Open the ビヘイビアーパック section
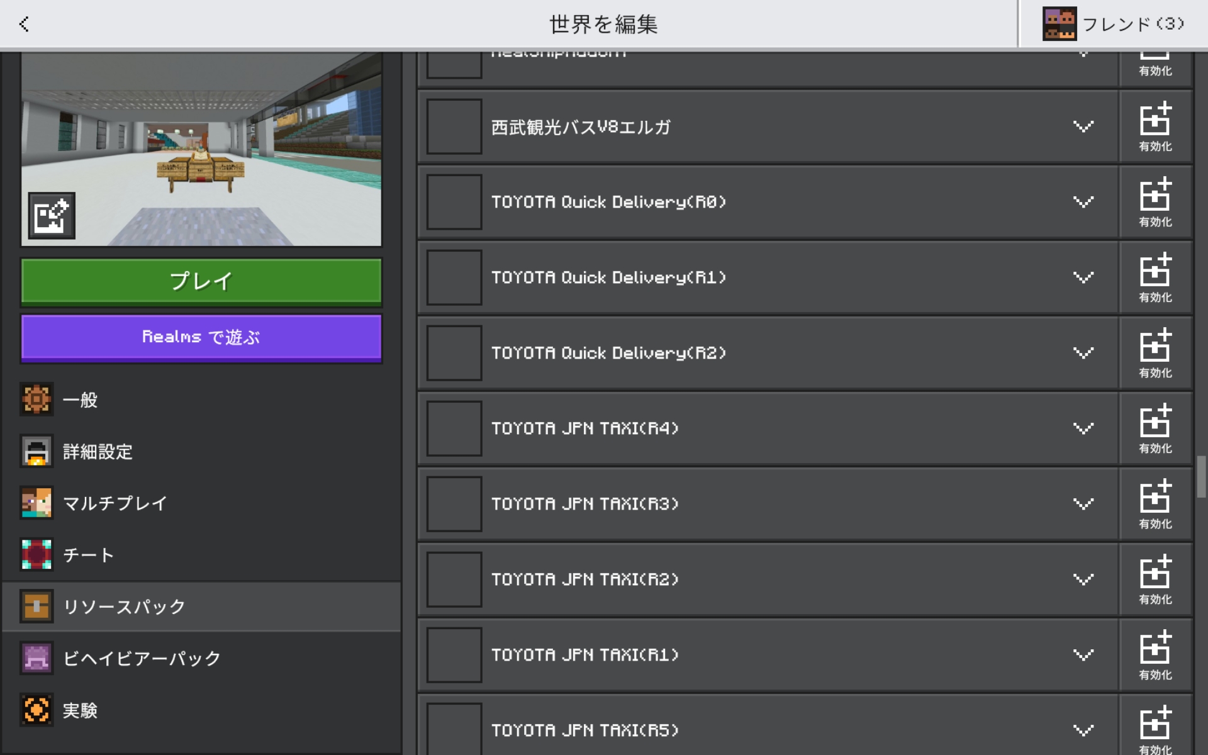 [x=142, y=658]
